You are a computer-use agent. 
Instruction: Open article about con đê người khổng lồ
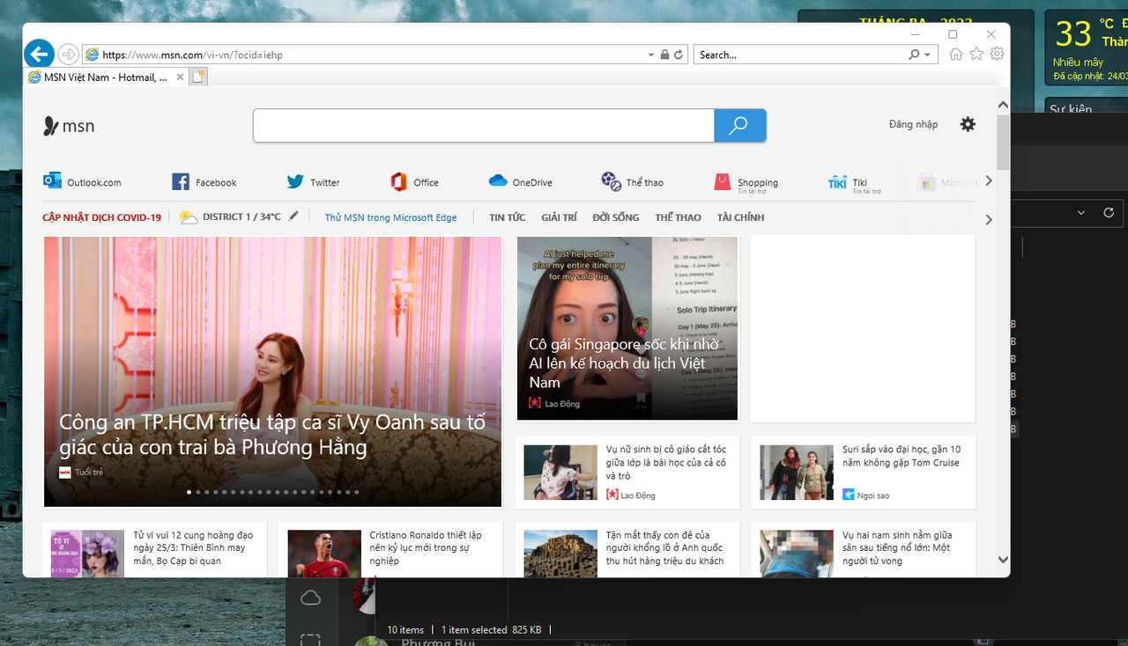tap(627, 550)
